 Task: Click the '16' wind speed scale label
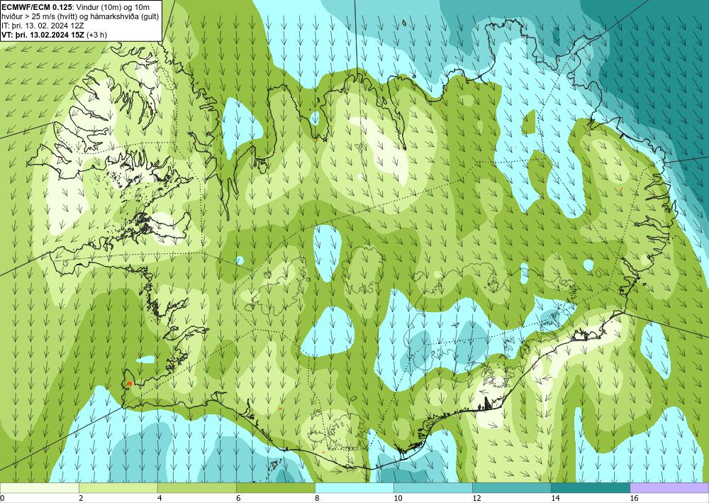[x=633, y=499]
